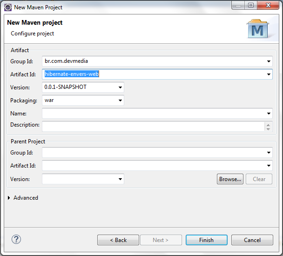Image resolution: width=283 pixels, height=256 pixels.
Task: Click the Clear button
Action: coord(259,179)
